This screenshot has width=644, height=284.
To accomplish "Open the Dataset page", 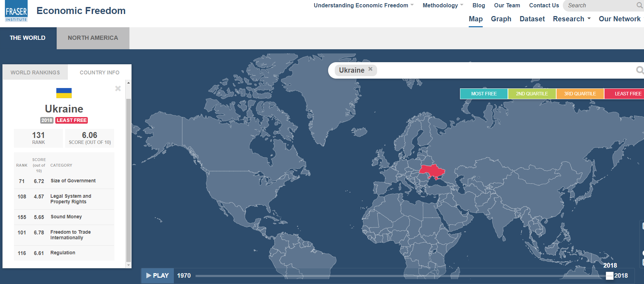I will (532, 19).
